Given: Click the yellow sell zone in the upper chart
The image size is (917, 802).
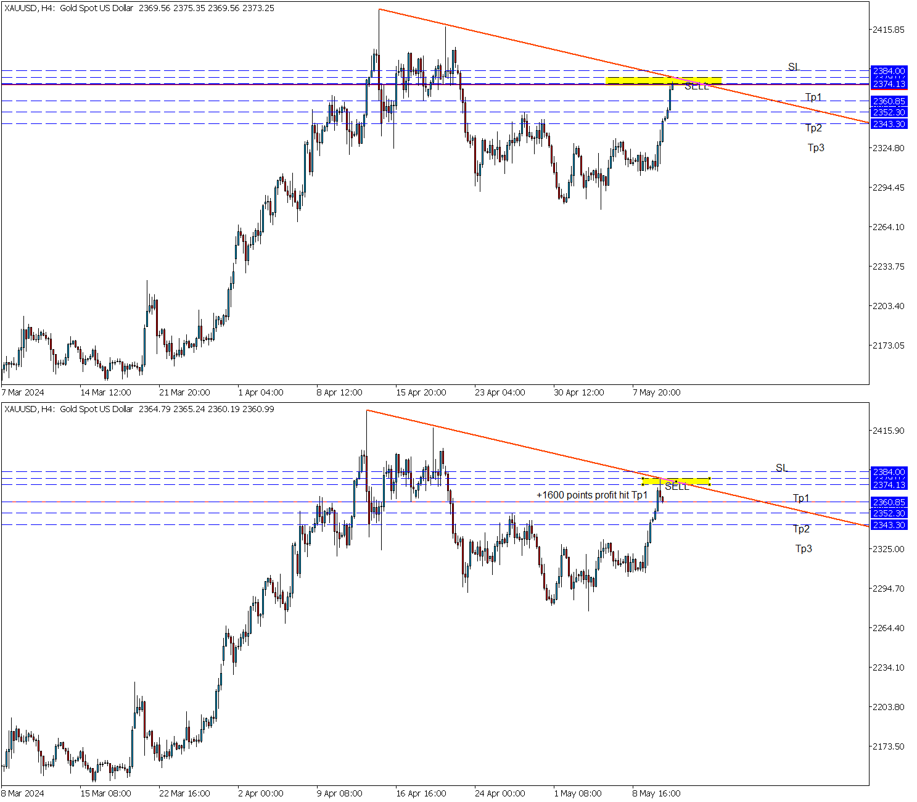Looking at the screenshot, I should (x=663, y=81).
